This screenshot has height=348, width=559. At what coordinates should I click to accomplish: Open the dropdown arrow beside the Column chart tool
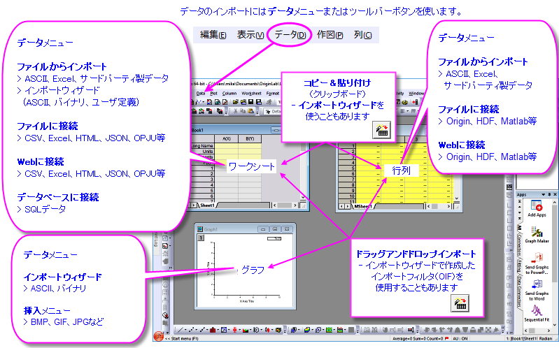click(218, 330)
